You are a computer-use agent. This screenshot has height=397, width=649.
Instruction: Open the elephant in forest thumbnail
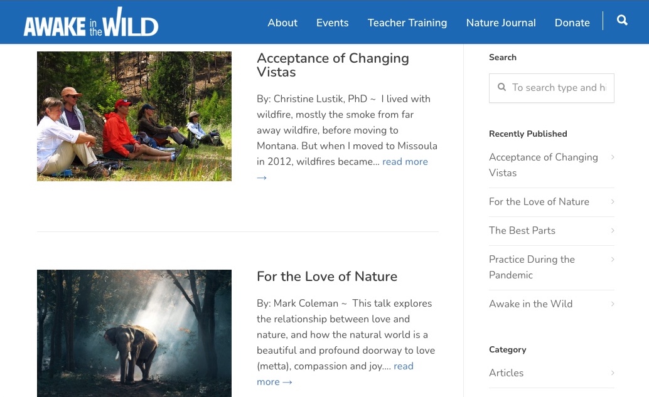point(134,333)
